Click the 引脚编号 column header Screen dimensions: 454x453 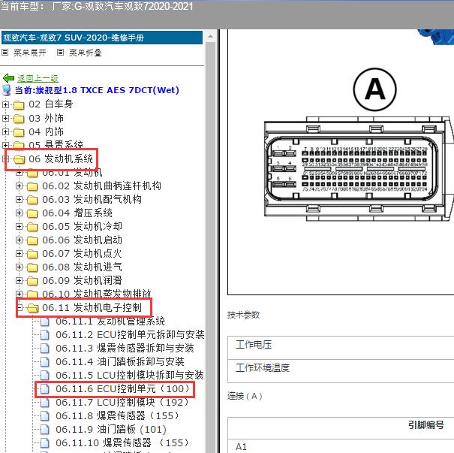tap(426, 425)
